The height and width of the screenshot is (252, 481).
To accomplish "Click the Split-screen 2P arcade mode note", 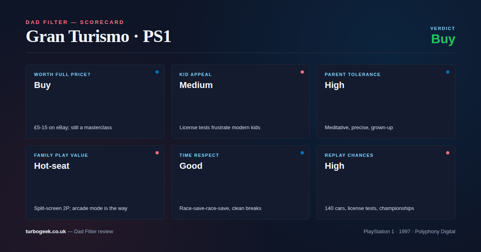I will [81, 208].
